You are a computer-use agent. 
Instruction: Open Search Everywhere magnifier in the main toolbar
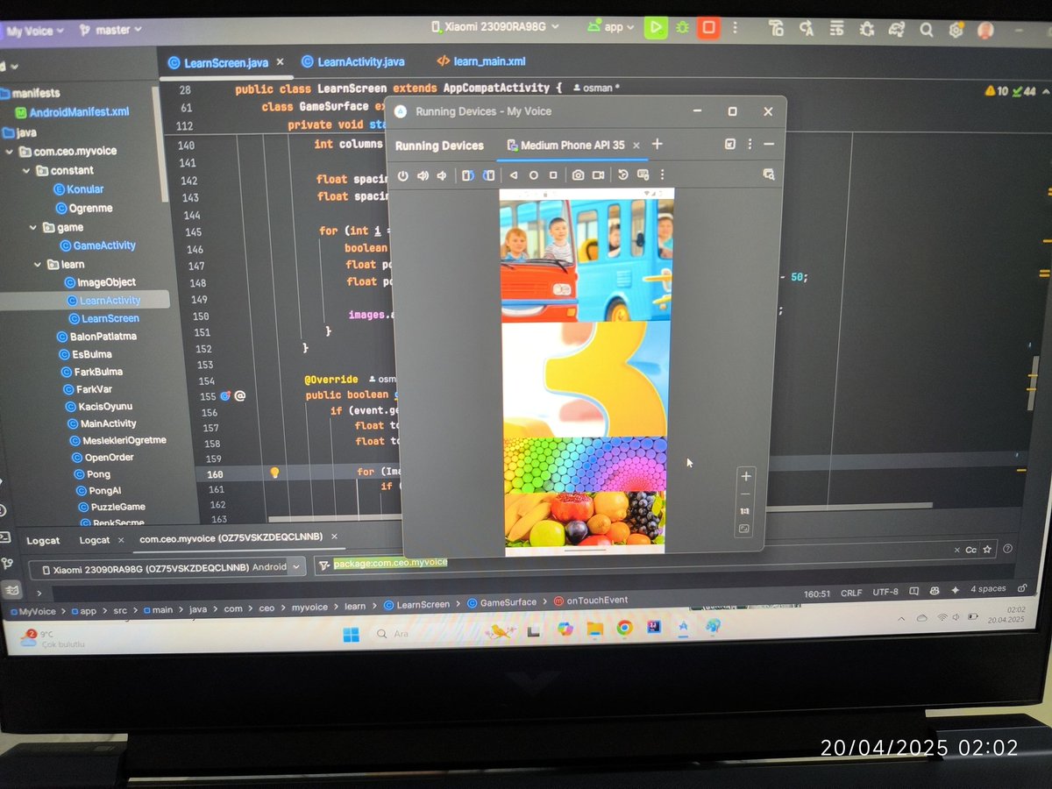coord(927,29)
